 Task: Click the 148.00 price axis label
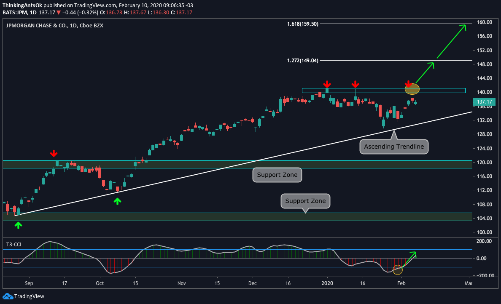click(x=485, y=64)
